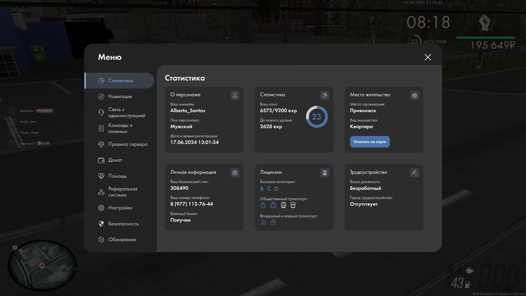This screenshot has height=296, width=526.
Task: Click the document icon in Лицензии card
Action: coord(325,173)
